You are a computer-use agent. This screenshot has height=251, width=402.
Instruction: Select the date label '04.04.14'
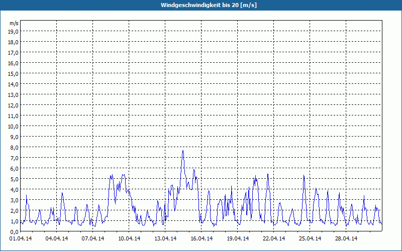point(57,239)
